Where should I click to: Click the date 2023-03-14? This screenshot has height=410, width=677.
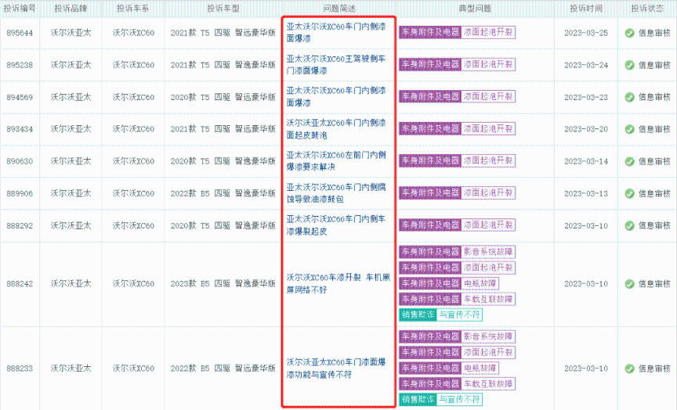586,161
